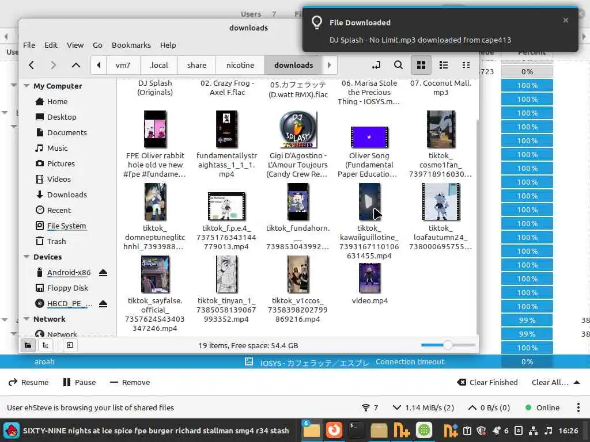Open upload speed 0 B/s indicator
This screenshot has width=590, height=442.
pos(489,407)
